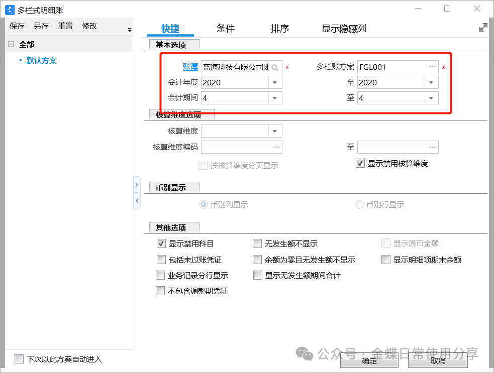This screenshot has width=494, height=373.
Task: Select the 默认方案 tree item
Action: 42,61
